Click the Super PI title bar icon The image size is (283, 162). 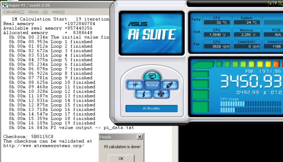coord(5,5)
